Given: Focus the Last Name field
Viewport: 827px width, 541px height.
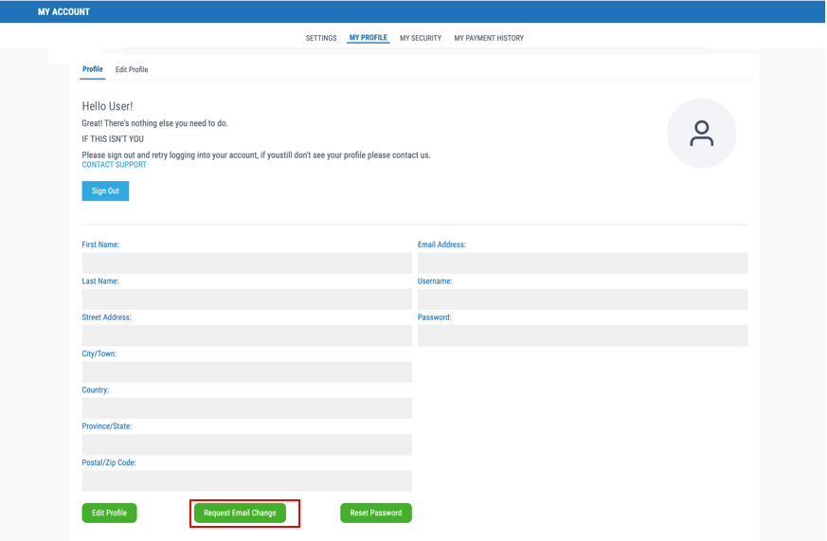Looking at the screenshot, I should pyautogui.click(x=246, y=299).
